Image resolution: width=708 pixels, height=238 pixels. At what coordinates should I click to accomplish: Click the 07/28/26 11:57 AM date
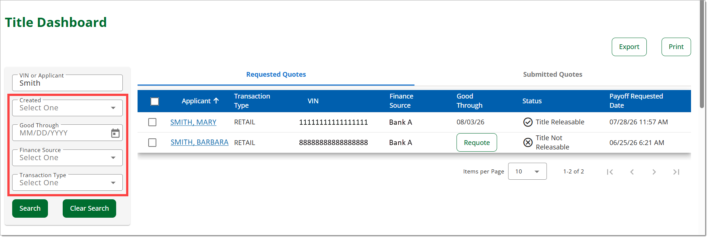pos(639,122)
